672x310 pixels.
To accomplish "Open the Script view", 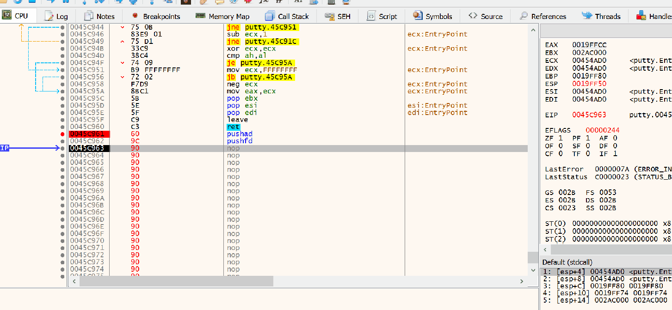I will [x=382, y=16].
